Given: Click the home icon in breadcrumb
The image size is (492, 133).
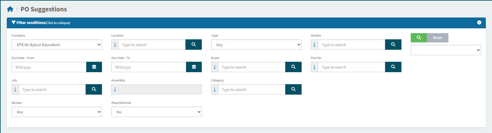Looking at the screenshot, I should tap(10, 9).
